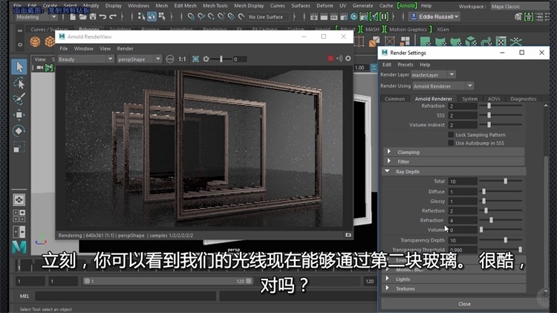557x313 pixels.
Task: Toggle select by object type mode
Action: pos(152,16)
